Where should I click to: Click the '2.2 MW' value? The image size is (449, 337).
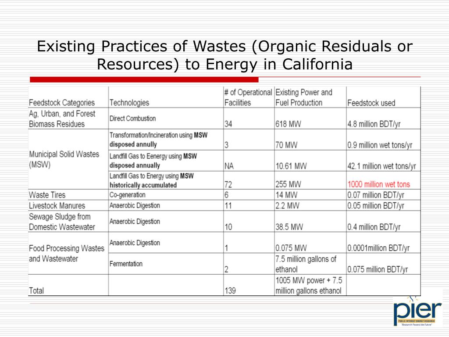click(287, 205)
